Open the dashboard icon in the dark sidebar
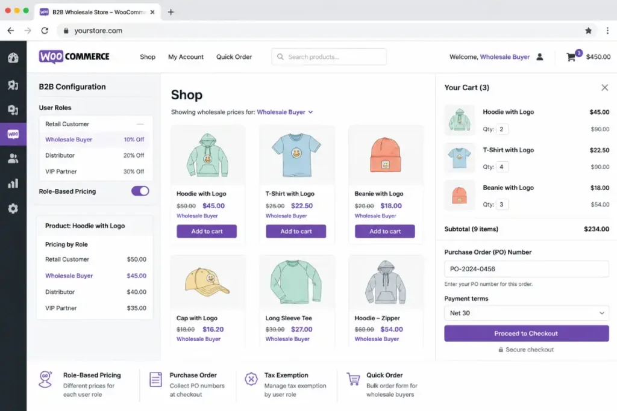617x411 pixels. coord(13,58)
